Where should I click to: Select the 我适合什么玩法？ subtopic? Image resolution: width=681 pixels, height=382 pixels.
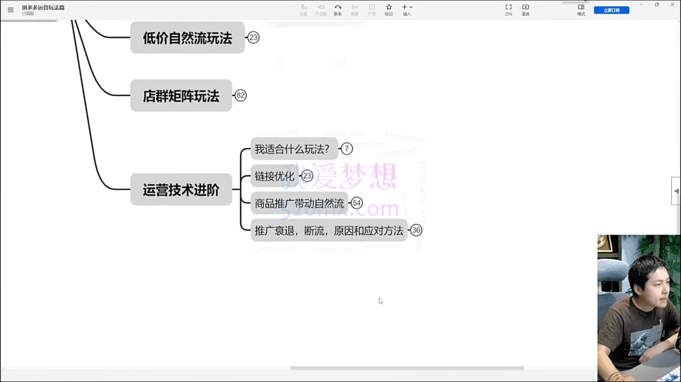[294, 148]
